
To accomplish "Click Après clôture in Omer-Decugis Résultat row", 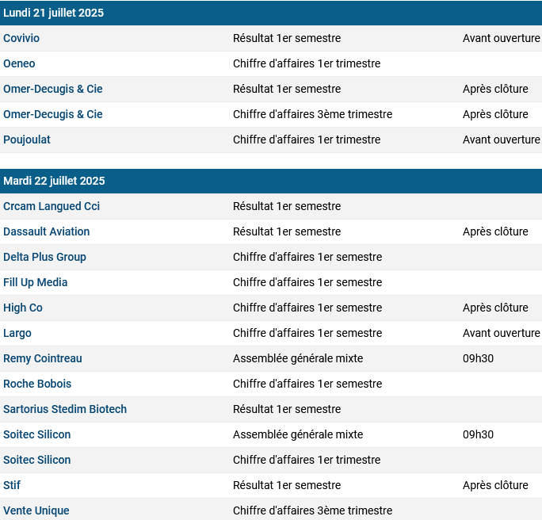I will tap(495, 89).
